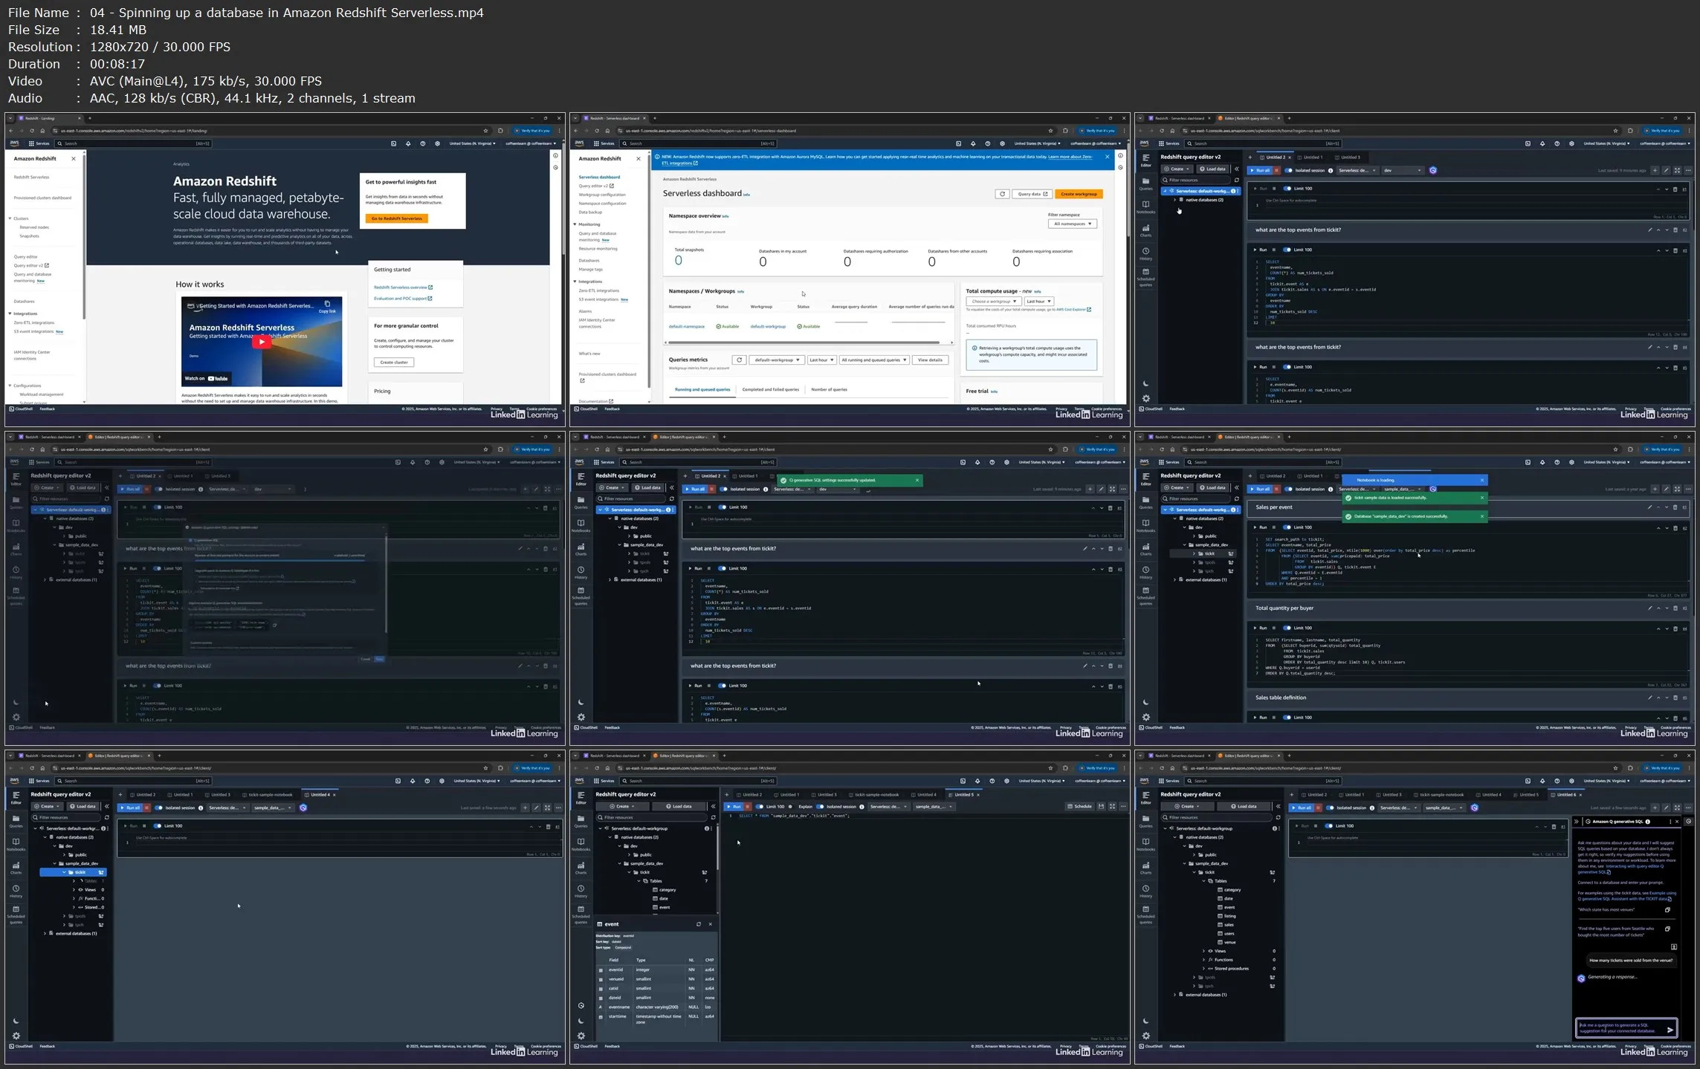This screenshot has height=1069, width=1700.
Task: Toggle Limit 100 in first cell of third frame
Action: (x=1287, y=189)
